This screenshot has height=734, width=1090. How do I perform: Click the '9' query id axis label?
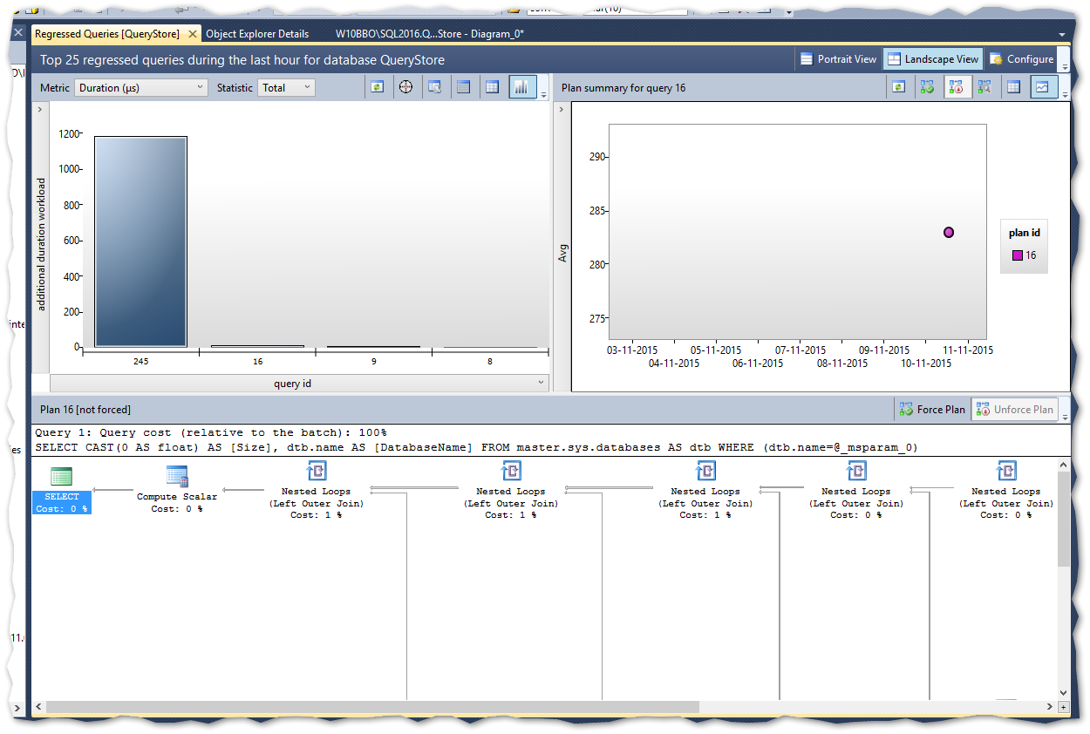click(374, 361)
